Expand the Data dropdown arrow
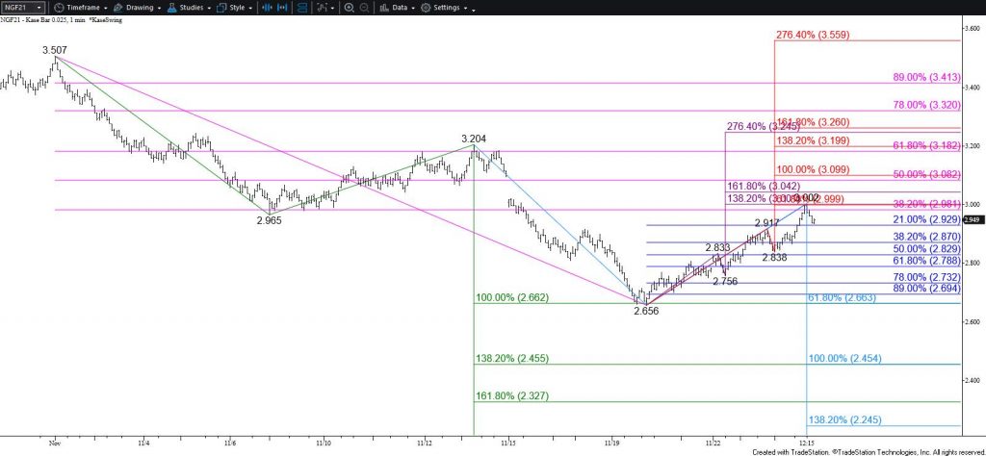This screenshot has height=456, width=986. pos(412,8)
